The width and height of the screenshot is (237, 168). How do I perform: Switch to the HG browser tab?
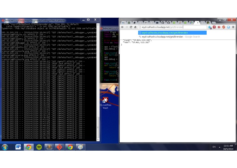click(123, 22)
